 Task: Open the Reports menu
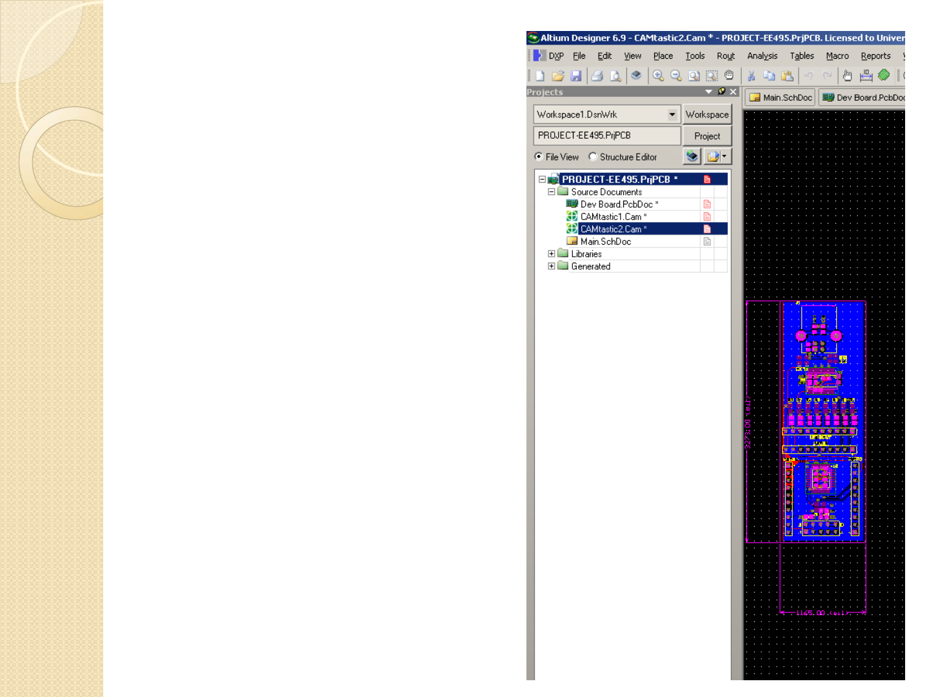click(x=875, y=56)
